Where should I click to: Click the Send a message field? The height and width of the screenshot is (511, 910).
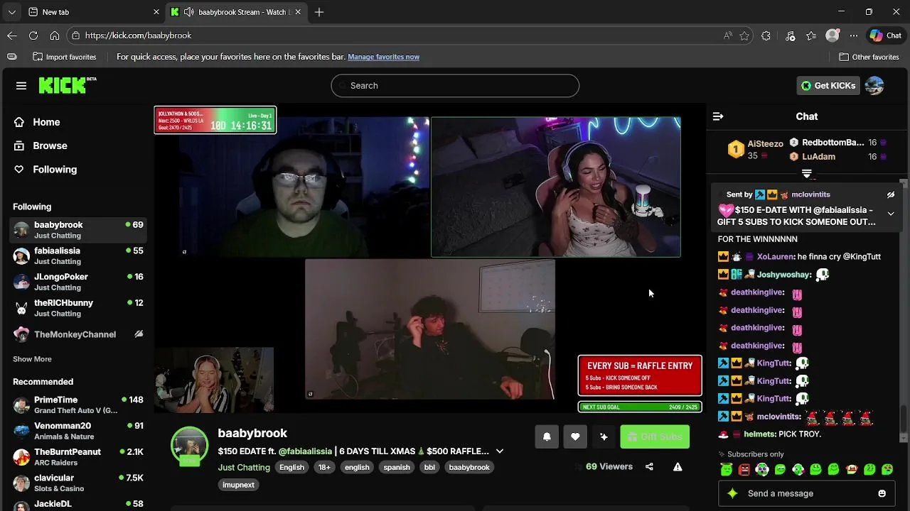pos(806,493)
